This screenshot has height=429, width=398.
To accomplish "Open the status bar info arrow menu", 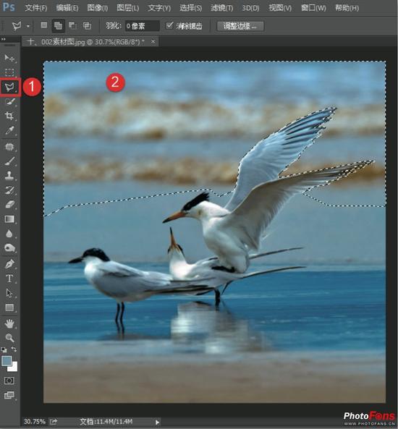I will pos(157,422).
